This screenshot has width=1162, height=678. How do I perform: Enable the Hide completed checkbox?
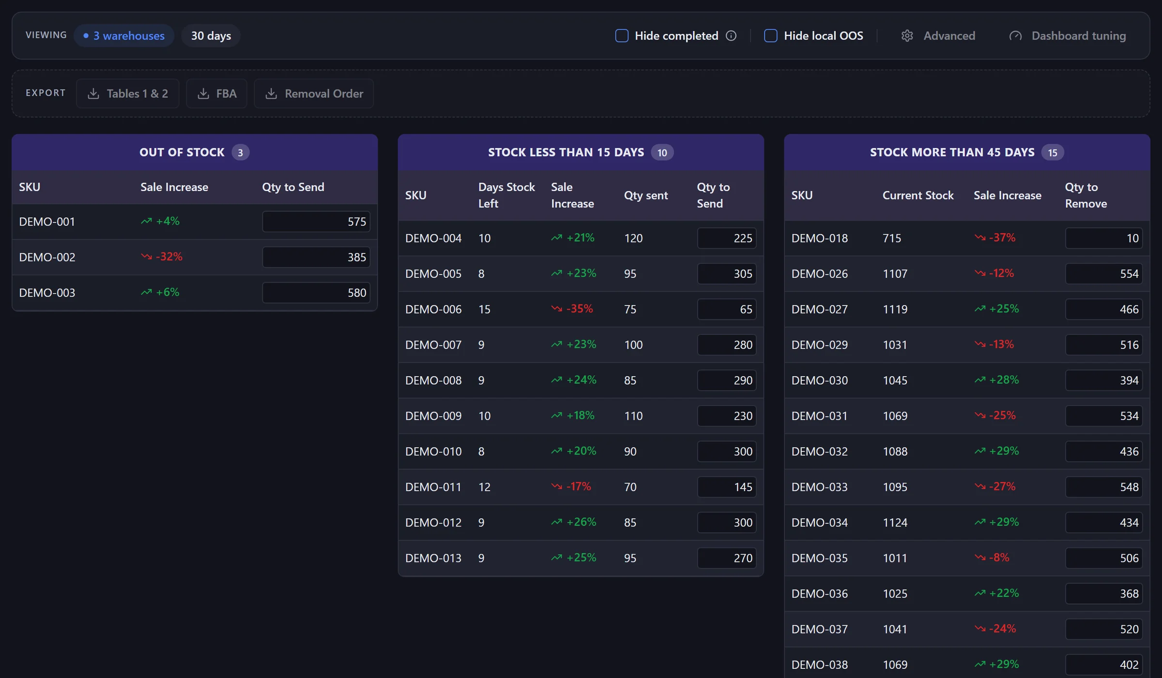point(622,36)
